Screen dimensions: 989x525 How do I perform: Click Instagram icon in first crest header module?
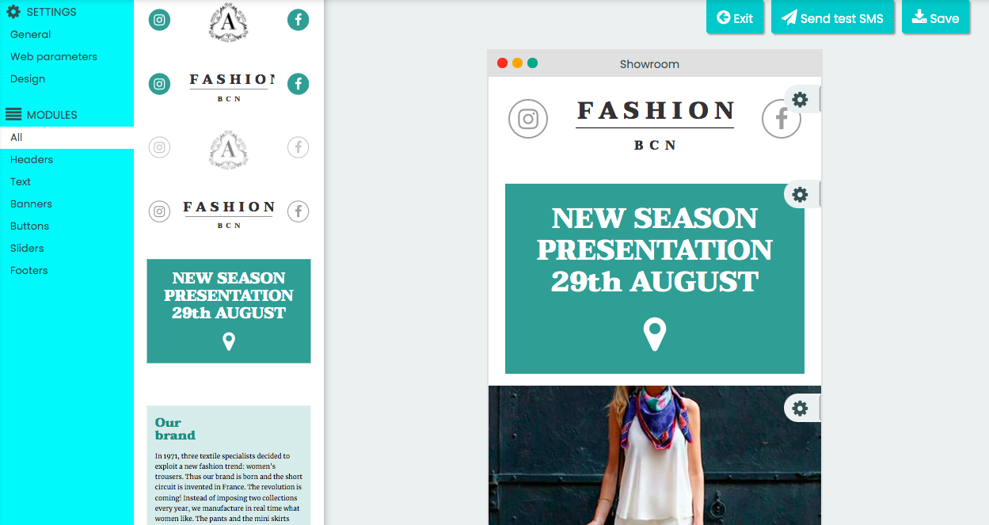pos(160,20)
